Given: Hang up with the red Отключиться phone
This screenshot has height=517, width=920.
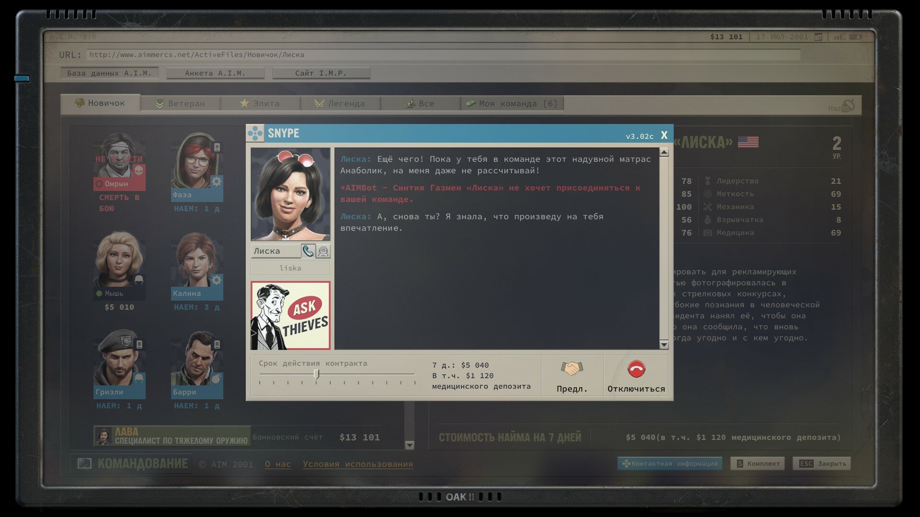Looking at the screenshot, I should click(636, 376).
